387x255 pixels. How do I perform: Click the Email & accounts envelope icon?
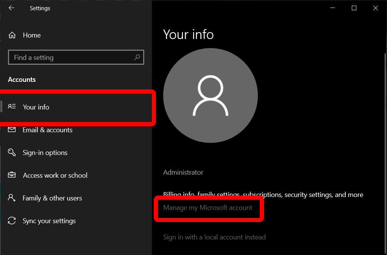(x=12, y=130)
